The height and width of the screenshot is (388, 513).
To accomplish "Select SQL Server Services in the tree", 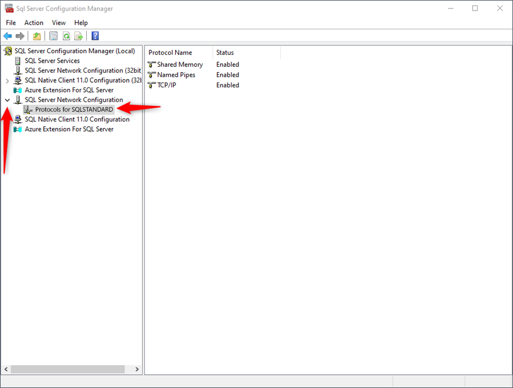I will pyautogui.click(x=52, y=61).
